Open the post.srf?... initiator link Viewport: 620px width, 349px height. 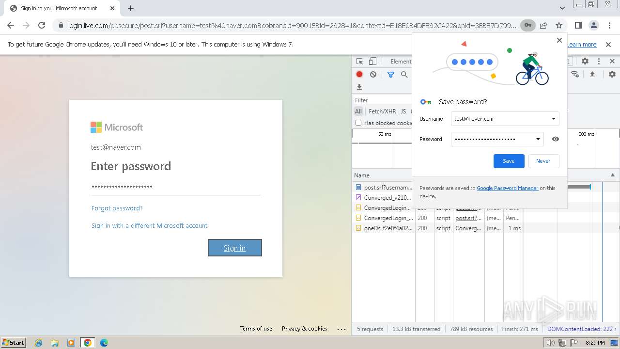pyautogui.click(x=468, y=218)
